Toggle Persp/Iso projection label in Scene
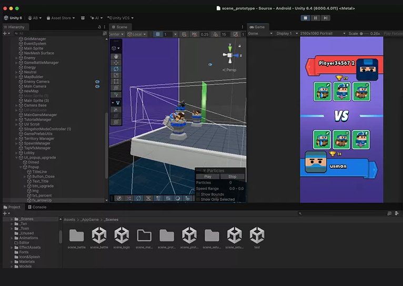 229,70
